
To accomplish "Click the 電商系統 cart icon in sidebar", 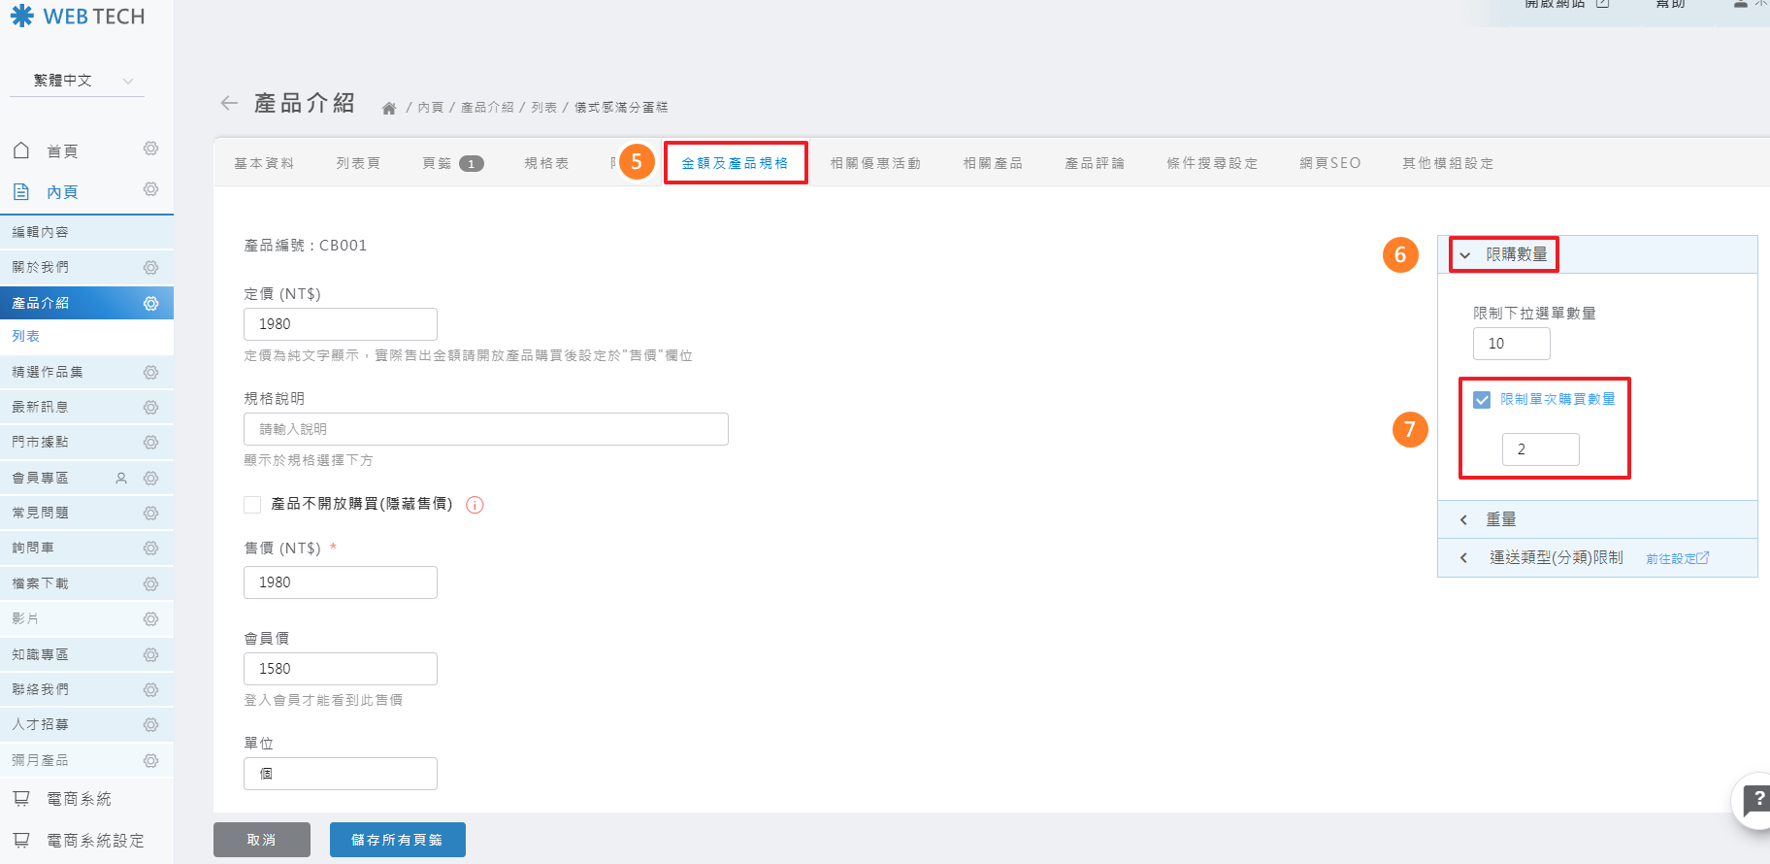I will [21, 799].
